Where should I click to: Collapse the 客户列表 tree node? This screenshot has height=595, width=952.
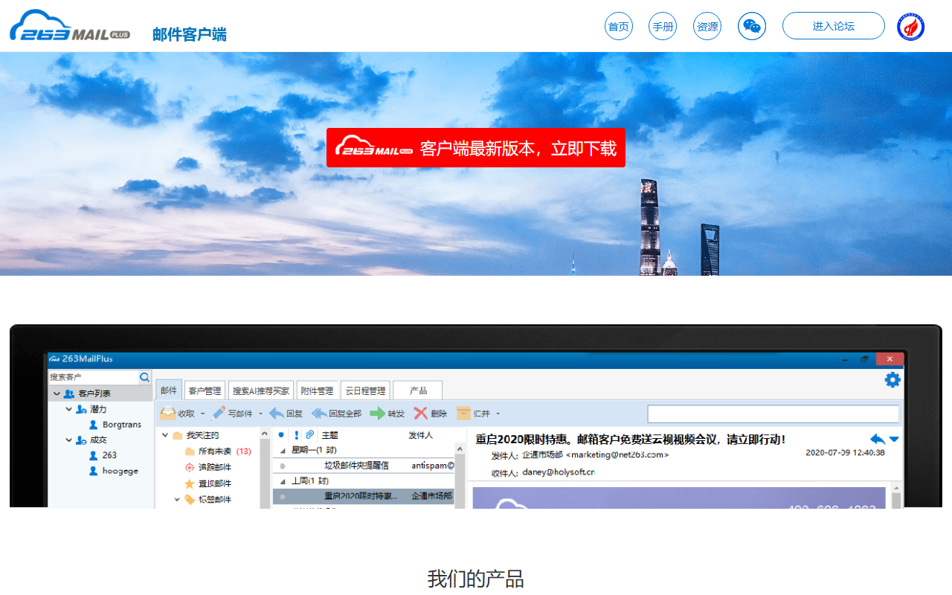click(x=57, y=393)
